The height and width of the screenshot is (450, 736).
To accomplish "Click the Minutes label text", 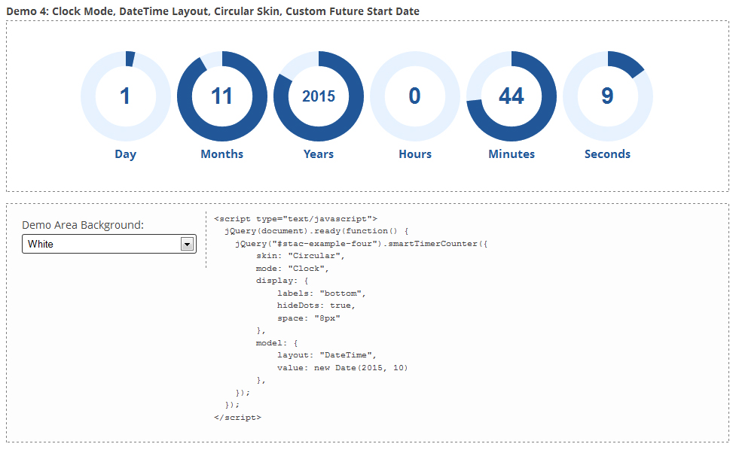I will coord(512,154).
